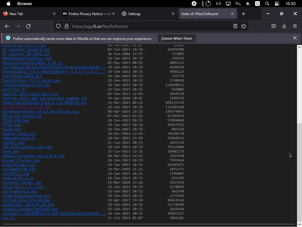Open korean_firefox.exe link
The width and height of the screenshot is (302, 227).
[21, 160]
